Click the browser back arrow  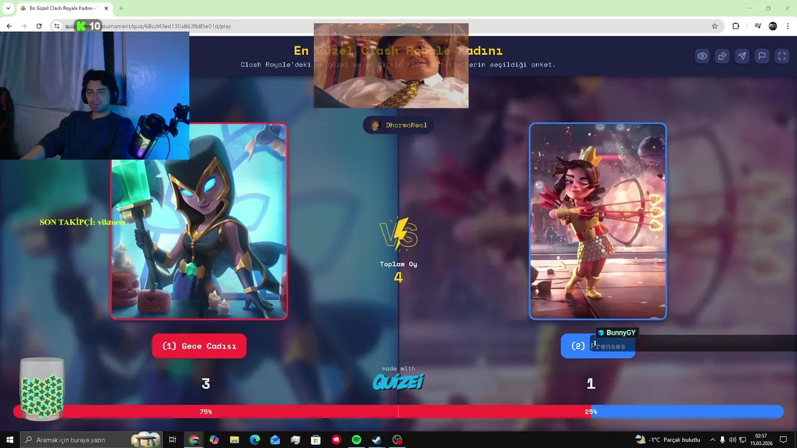pyautogui.click(x=9, y=26)
